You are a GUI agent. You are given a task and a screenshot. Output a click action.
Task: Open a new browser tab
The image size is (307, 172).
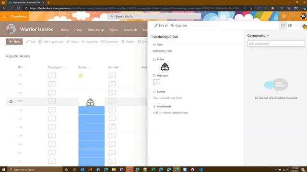pos(48,2)
